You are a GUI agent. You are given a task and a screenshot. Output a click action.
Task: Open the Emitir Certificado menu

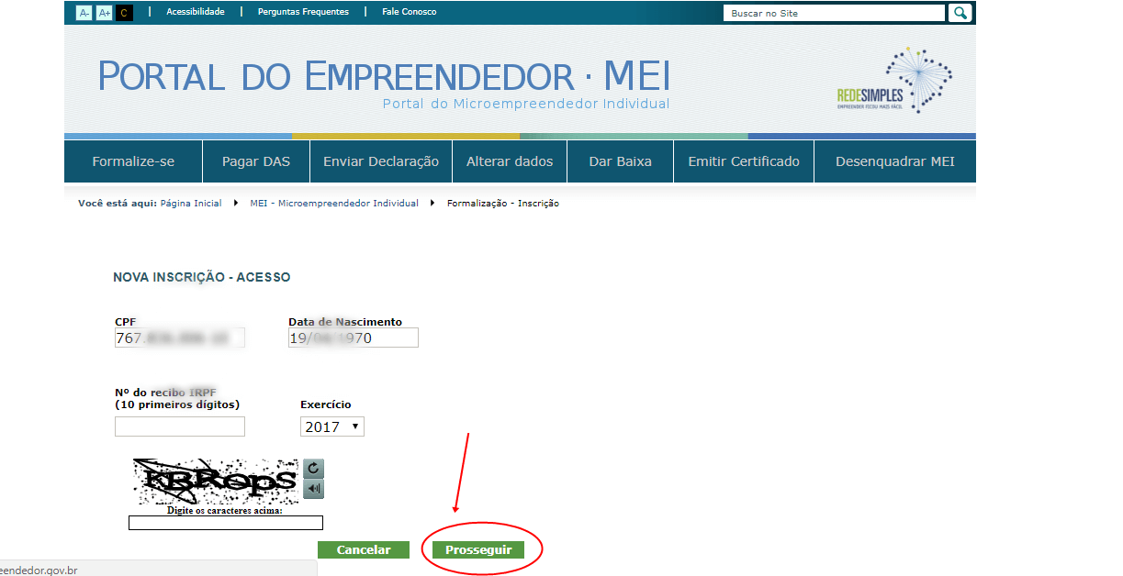click(744, 161)
